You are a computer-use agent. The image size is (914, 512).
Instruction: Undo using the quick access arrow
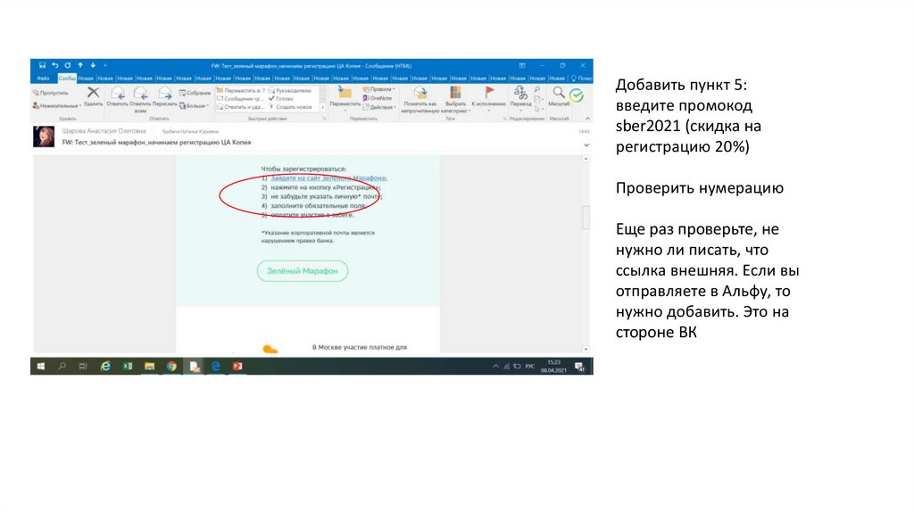[x=54, y=65]
